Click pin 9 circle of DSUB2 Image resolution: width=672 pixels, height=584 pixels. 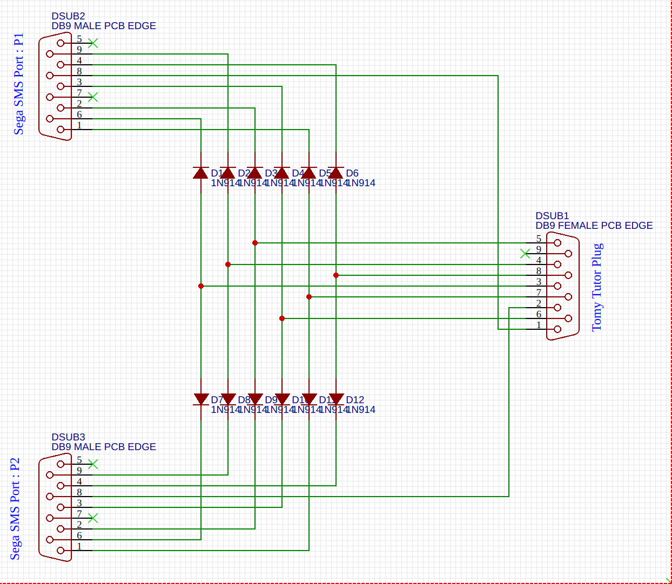(x=50, y=54)
